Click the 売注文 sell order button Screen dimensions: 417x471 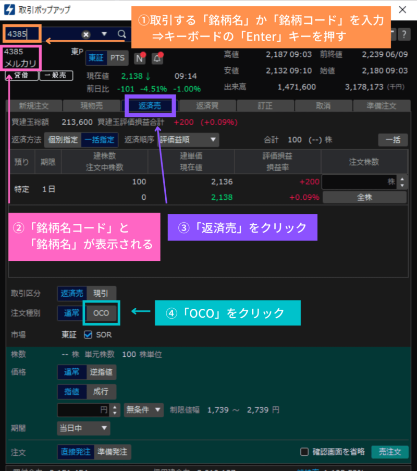[x=390, y=452]
